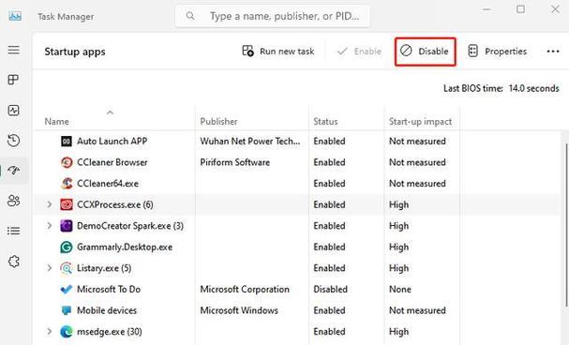Click the search box field
Screen dimensions: 569x345
coord(273,16)
